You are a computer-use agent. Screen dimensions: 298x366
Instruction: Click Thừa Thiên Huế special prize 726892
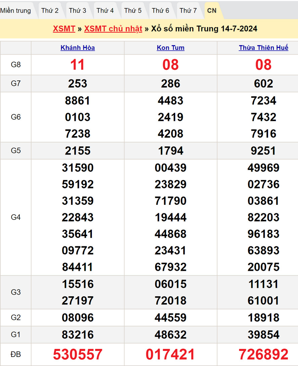pyautogui.click(x=263, y=354)
